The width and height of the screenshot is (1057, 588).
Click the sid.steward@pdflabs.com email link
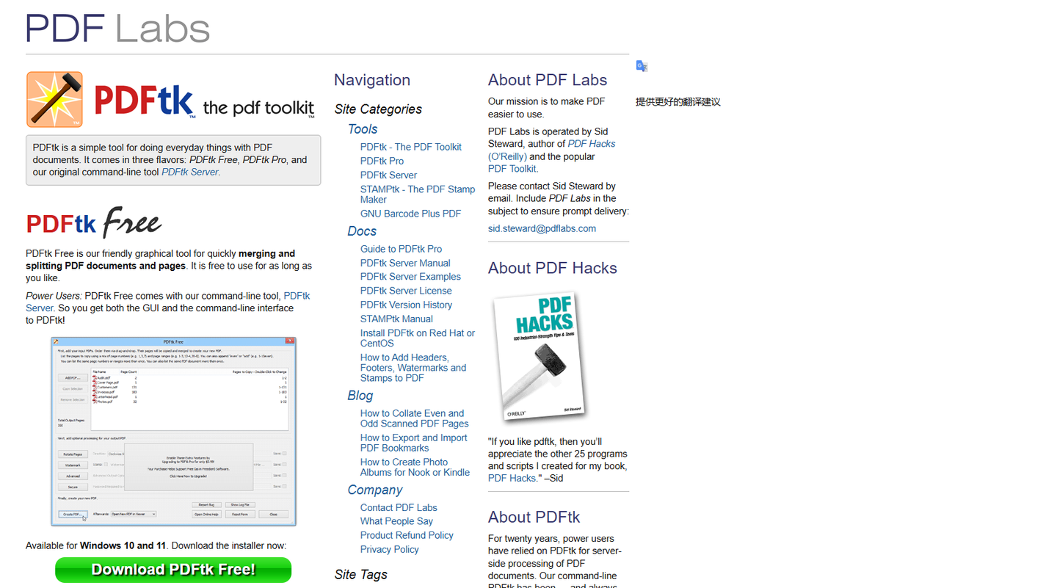[542, 228]
